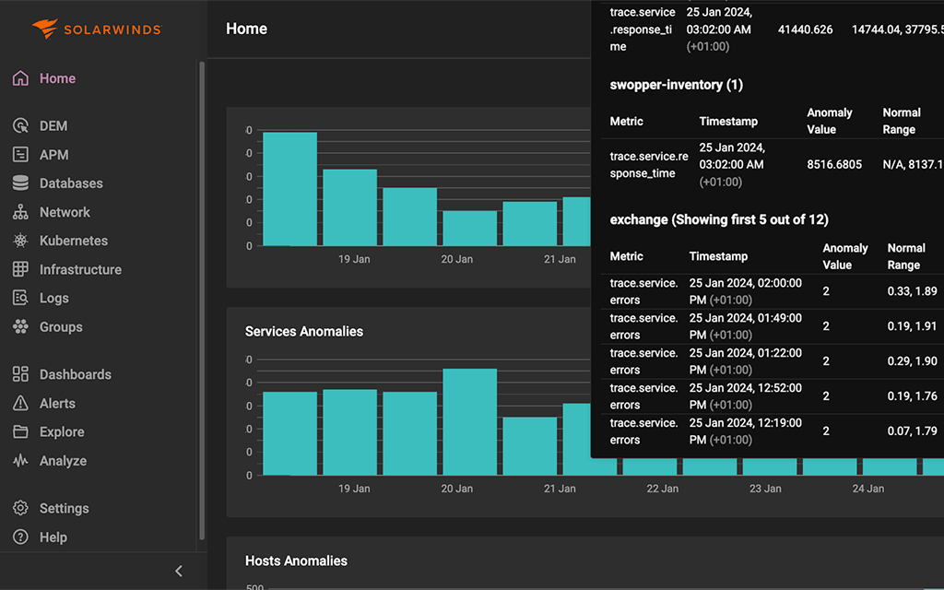Open the Network monitoring icon
Image resolution: width=944 pixels, height=590 pixels.
pyautogui.click(x=21, y=212)
